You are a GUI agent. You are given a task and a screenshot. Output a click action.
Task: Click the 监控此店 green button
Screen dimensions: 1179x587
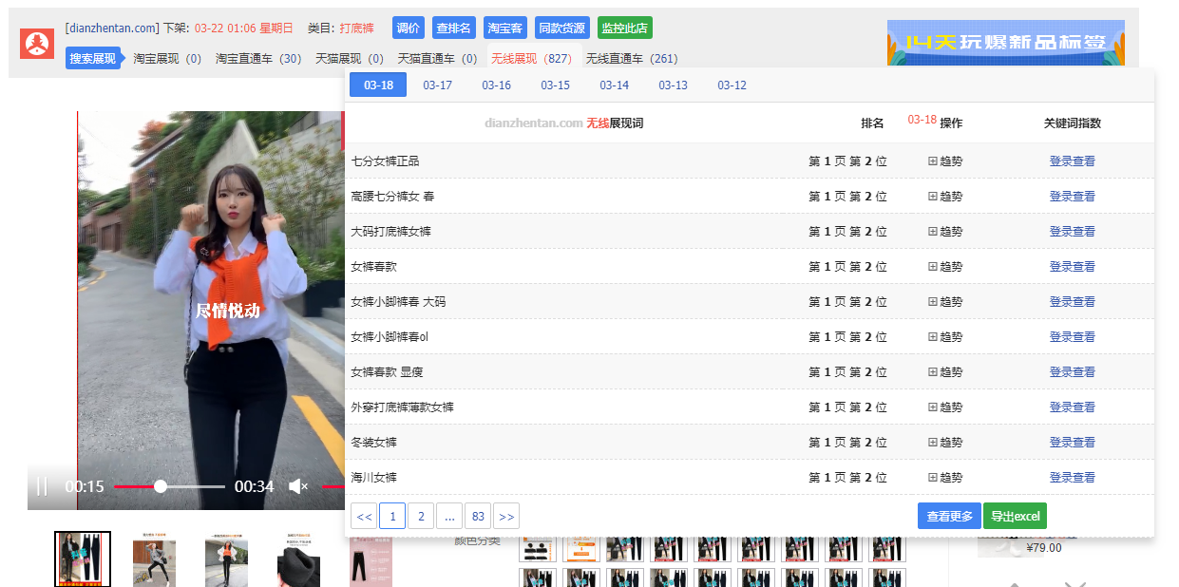[x=625, y=28]
